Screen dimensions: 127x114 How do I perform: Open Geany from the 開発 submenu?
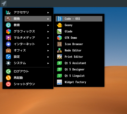click(x=79, y=25)
